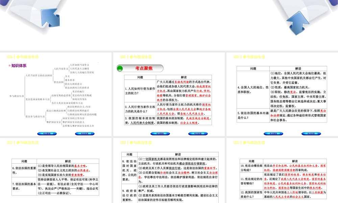Click the 参与政治生活 header on the 知识体系 slide

27,57
